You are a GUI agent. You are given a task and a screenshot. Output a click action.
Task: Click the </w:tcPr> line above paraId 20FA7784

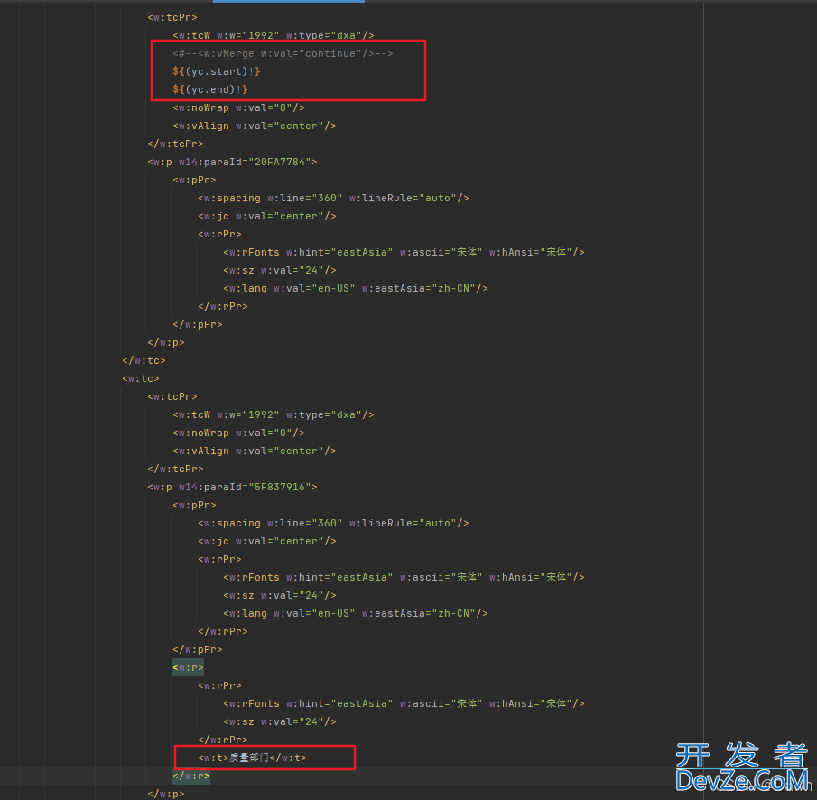pos(176,144)
